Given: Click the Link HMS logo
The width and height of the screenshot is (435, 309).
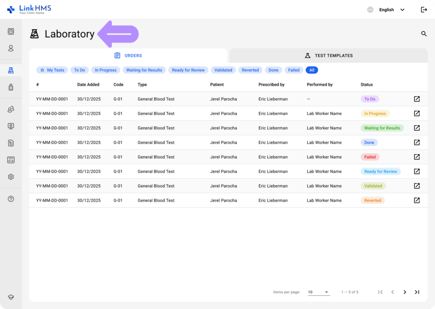Looking at the screenshot, I should (x=29, y=9).
